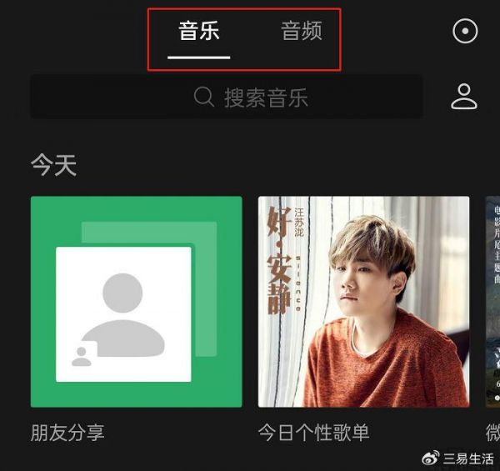
Task: Open the now-playing disc icon
Action: pos(465,31)
